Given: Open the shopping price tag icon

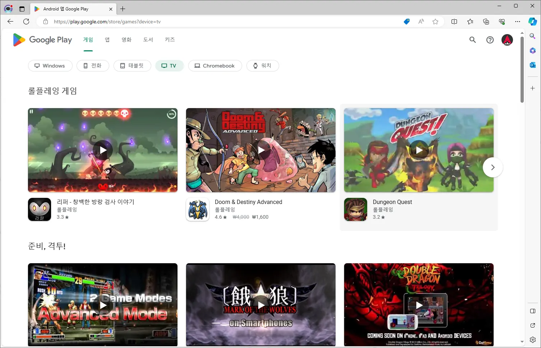Looking at the screenshot, I should 407,22.
